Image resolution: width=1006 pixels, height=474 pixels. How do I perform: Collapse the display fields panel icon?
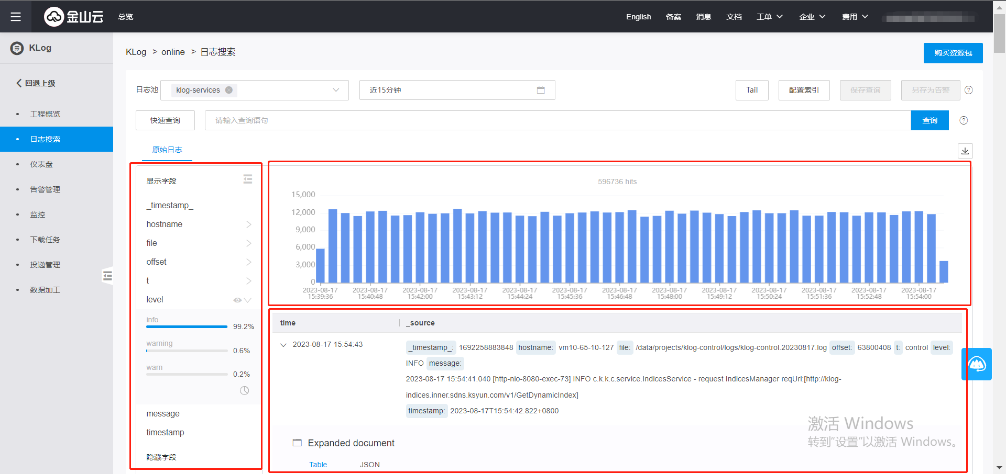click(x=248, y=179)
